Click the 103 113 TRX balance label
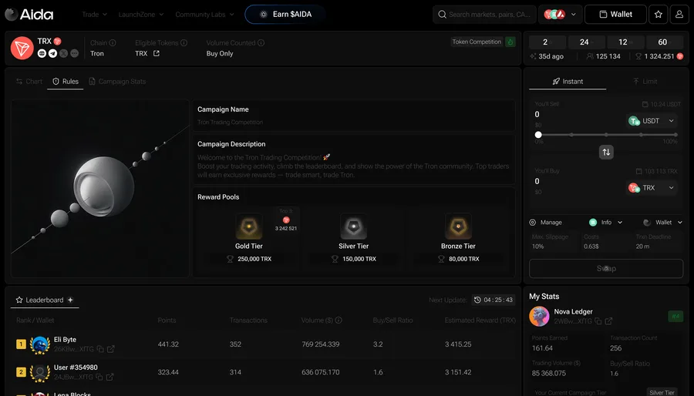The width and height of the screenshot is (694, 396). (656, 171)
